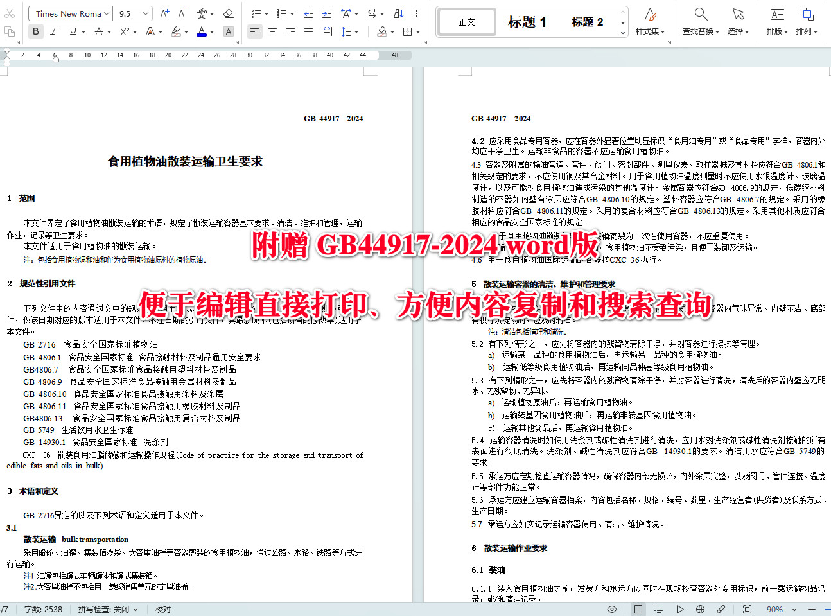Click the 校对 proofreading button

[x=162, y=608]
